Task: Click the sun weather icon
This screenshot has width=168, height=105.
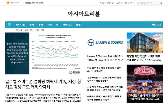Action: click(8, 3)
